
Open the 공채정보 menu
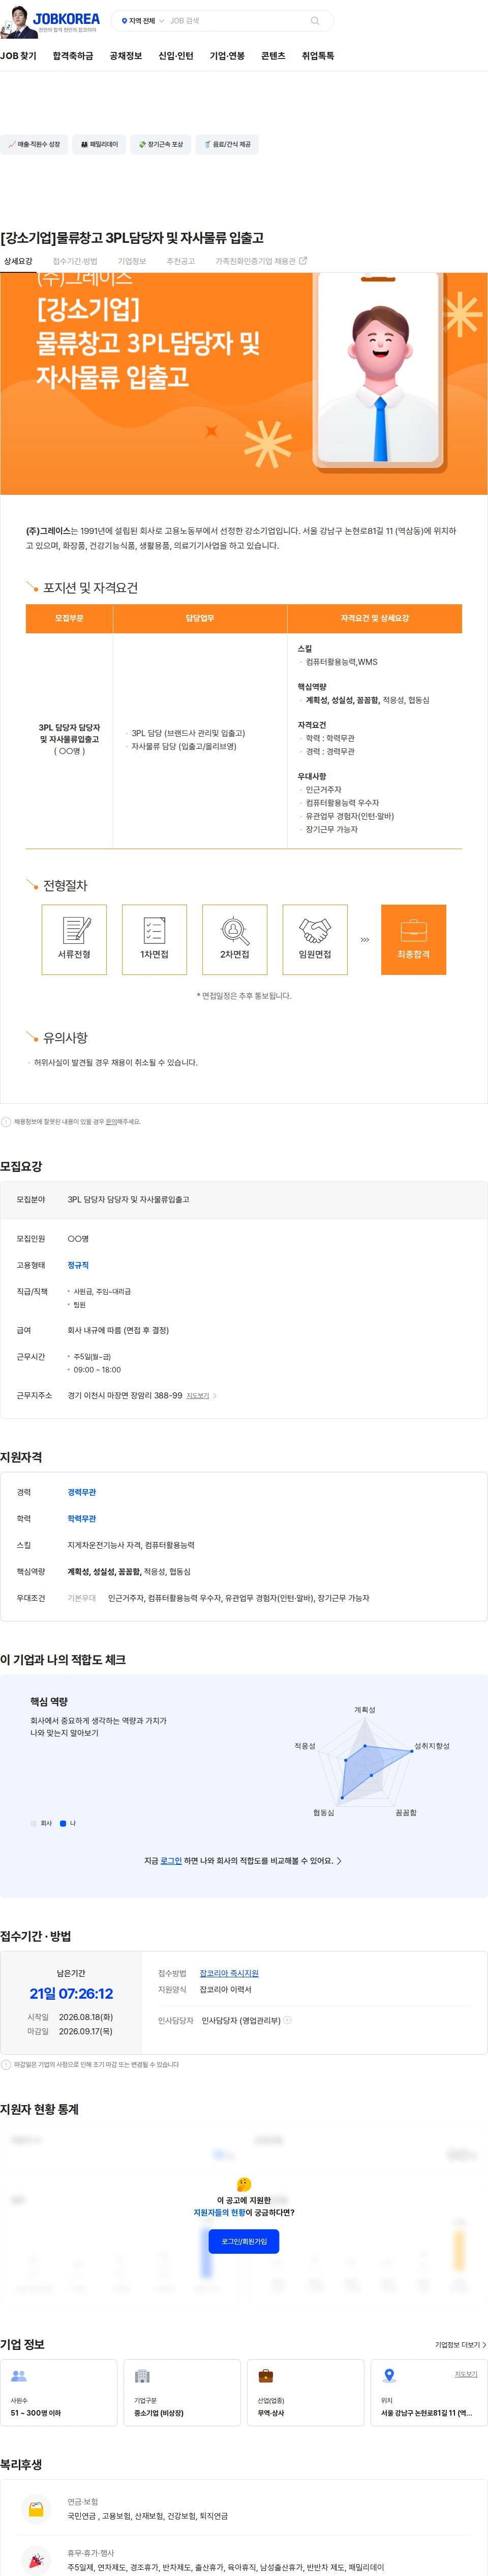126,56
